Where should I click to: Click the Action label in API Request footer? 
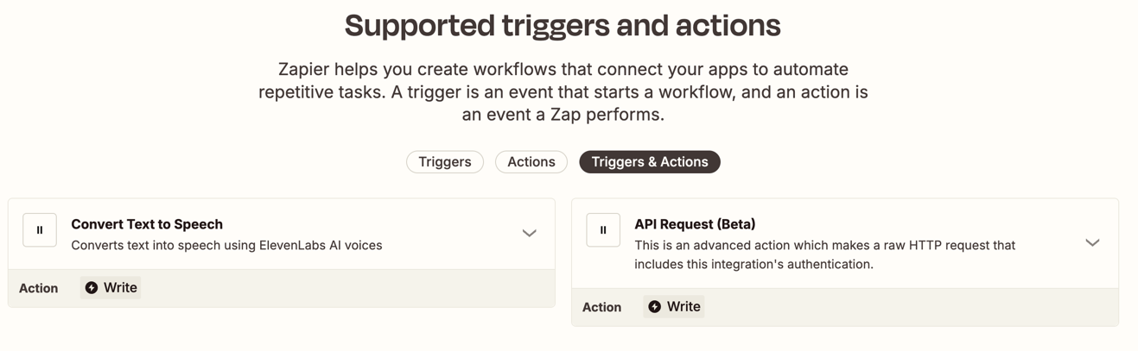click(x=602, y=307)
